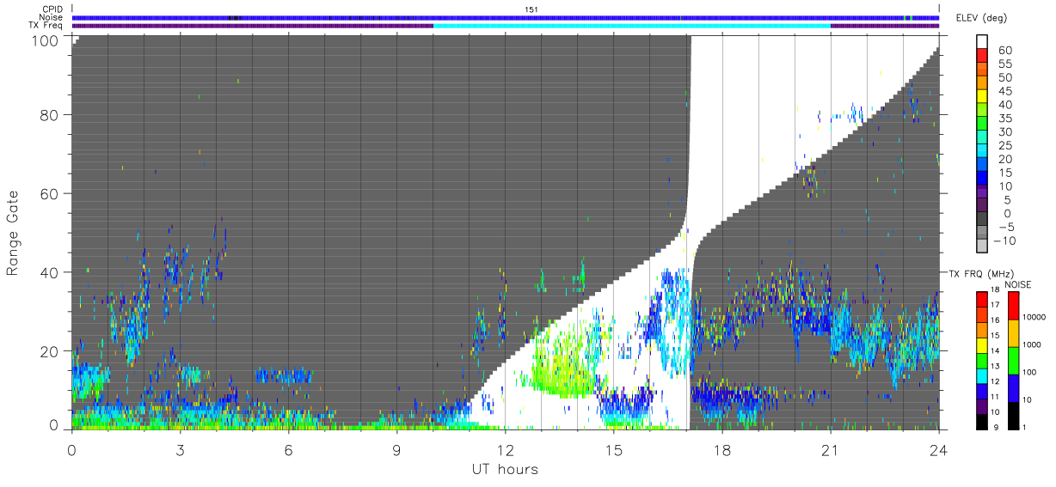Pick the black TX FRQ segment between 9 and 10
The height and width of the screenshot is (487, 1056).
(982, 420)
